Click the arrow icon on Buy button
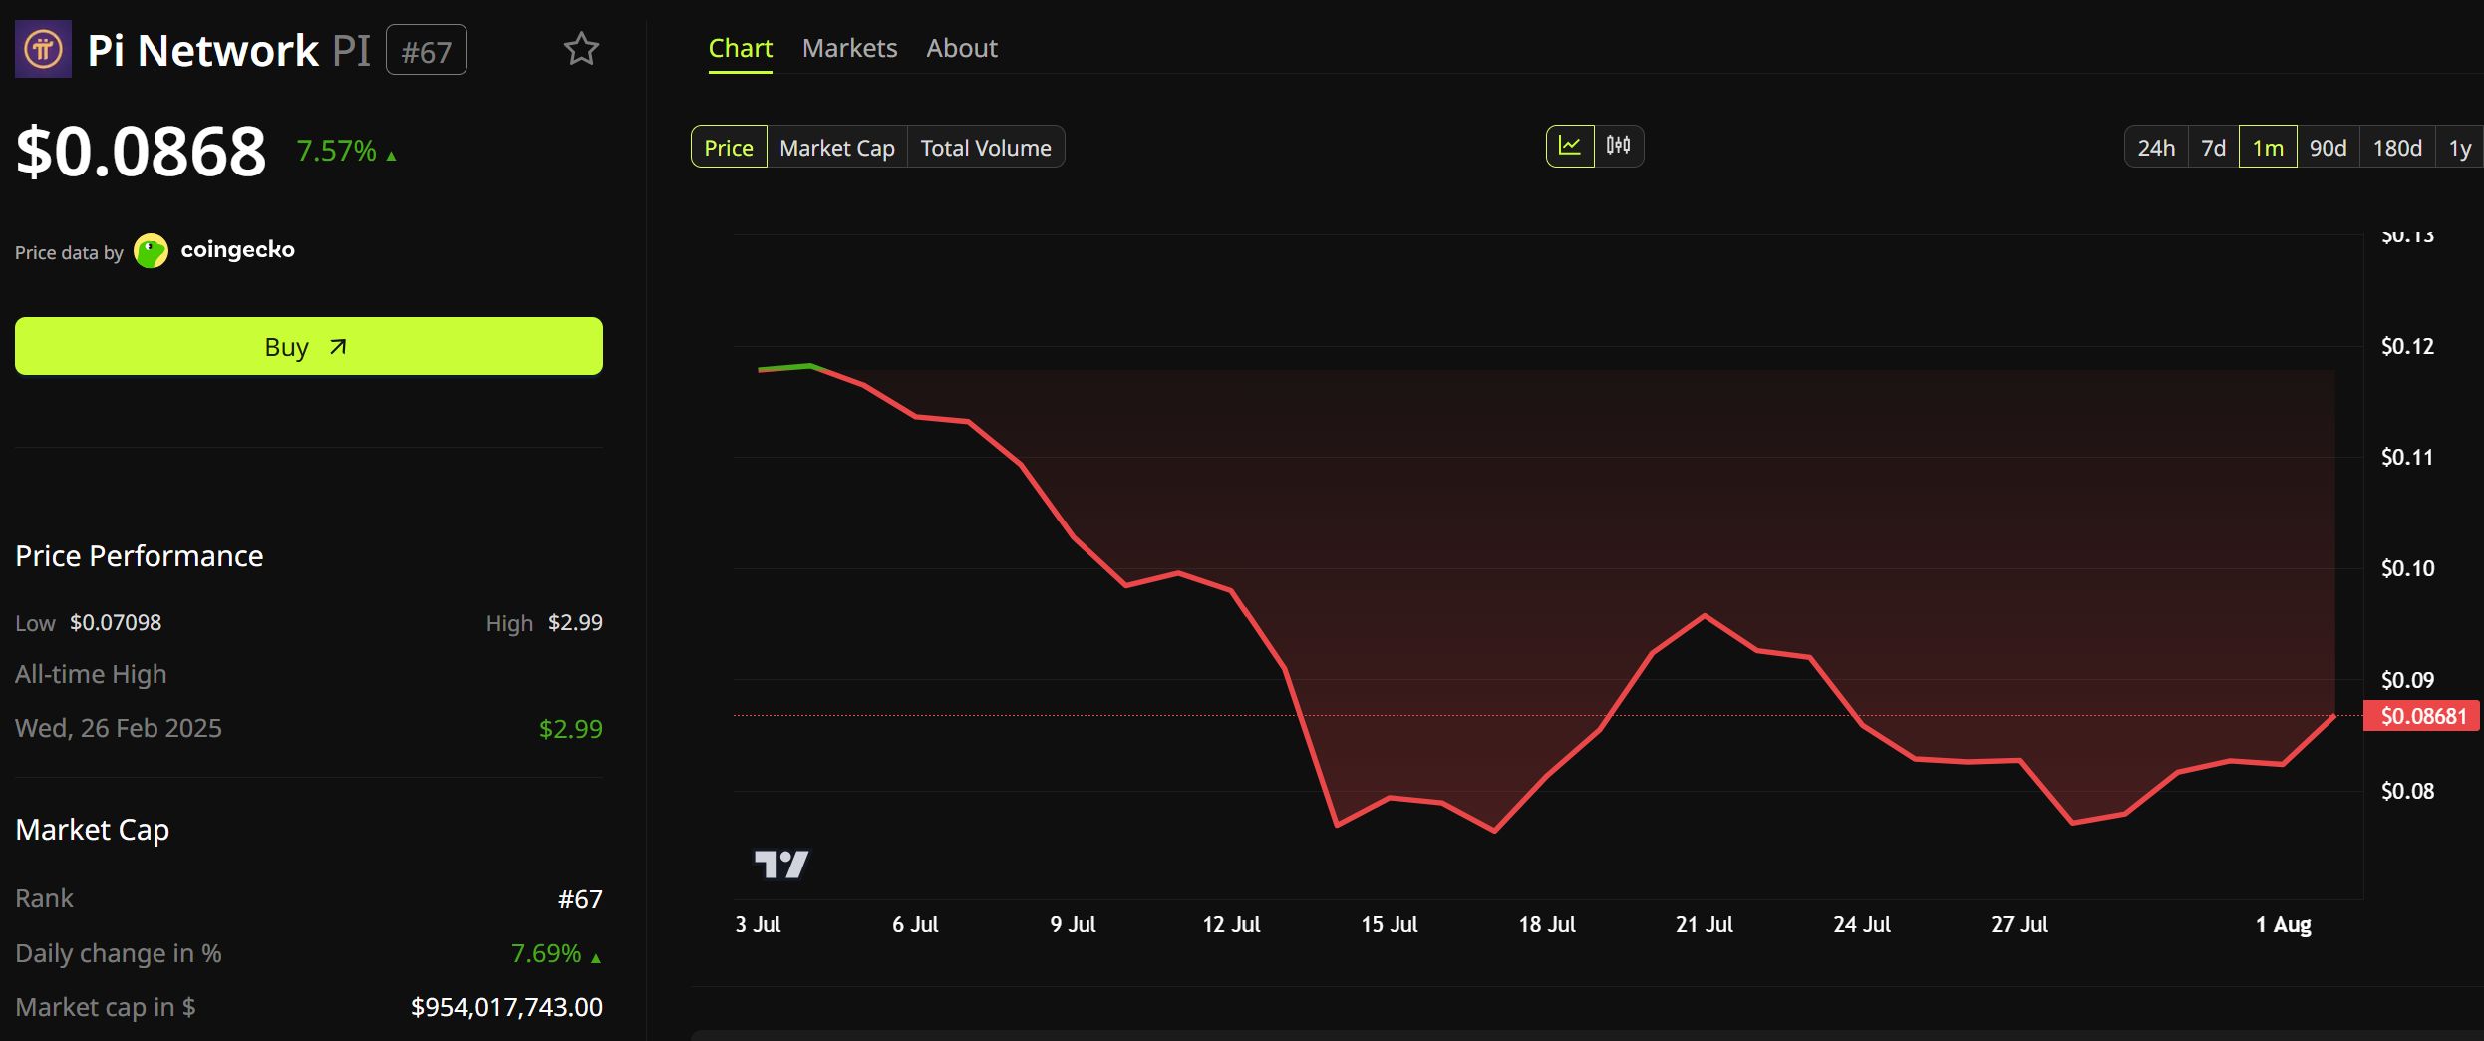The width and height of the screenshot is (2484, 1041). tap(338, 347)
